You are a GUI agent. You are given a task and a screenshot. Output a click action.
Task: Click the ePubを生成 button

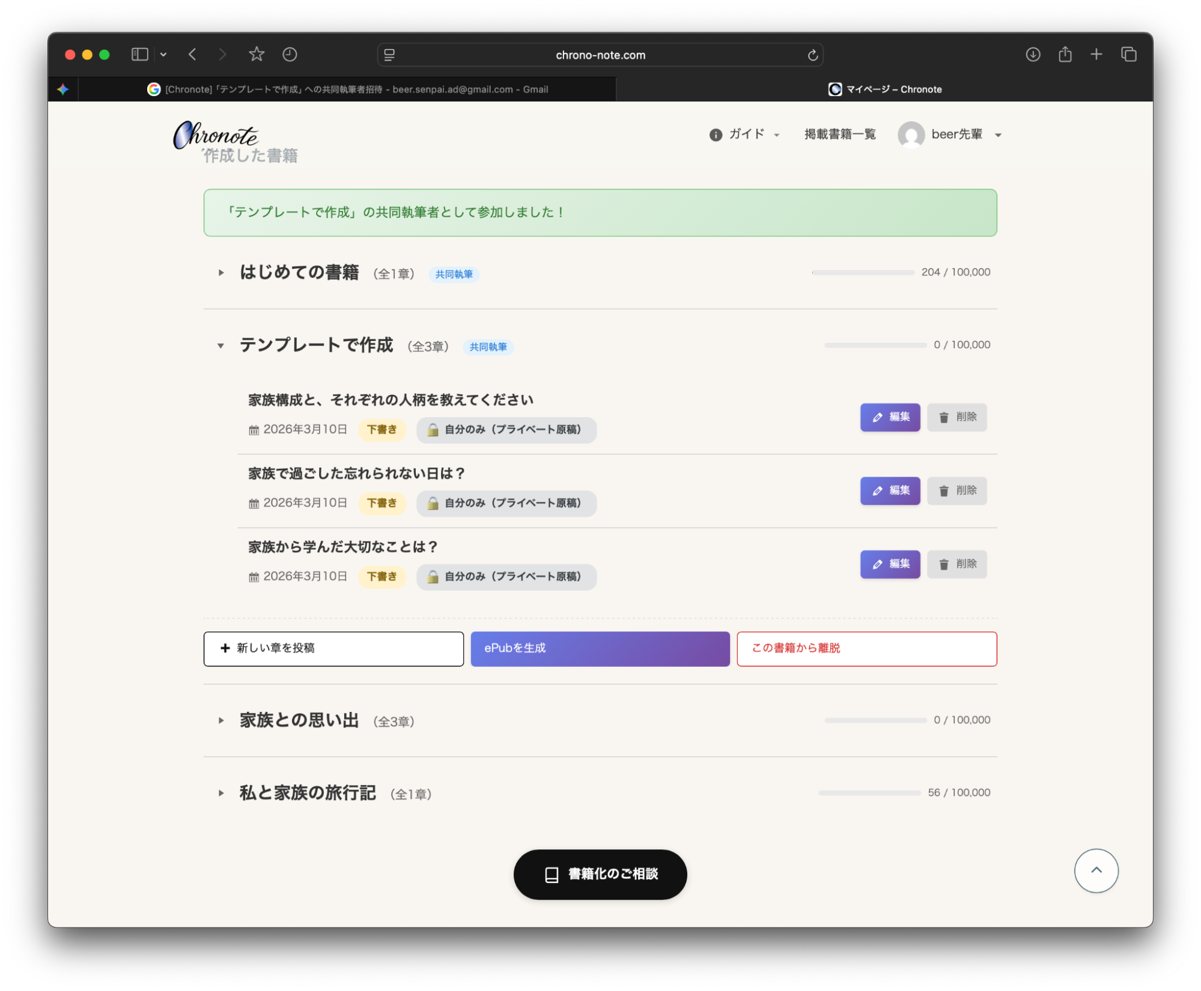[600, 648]
